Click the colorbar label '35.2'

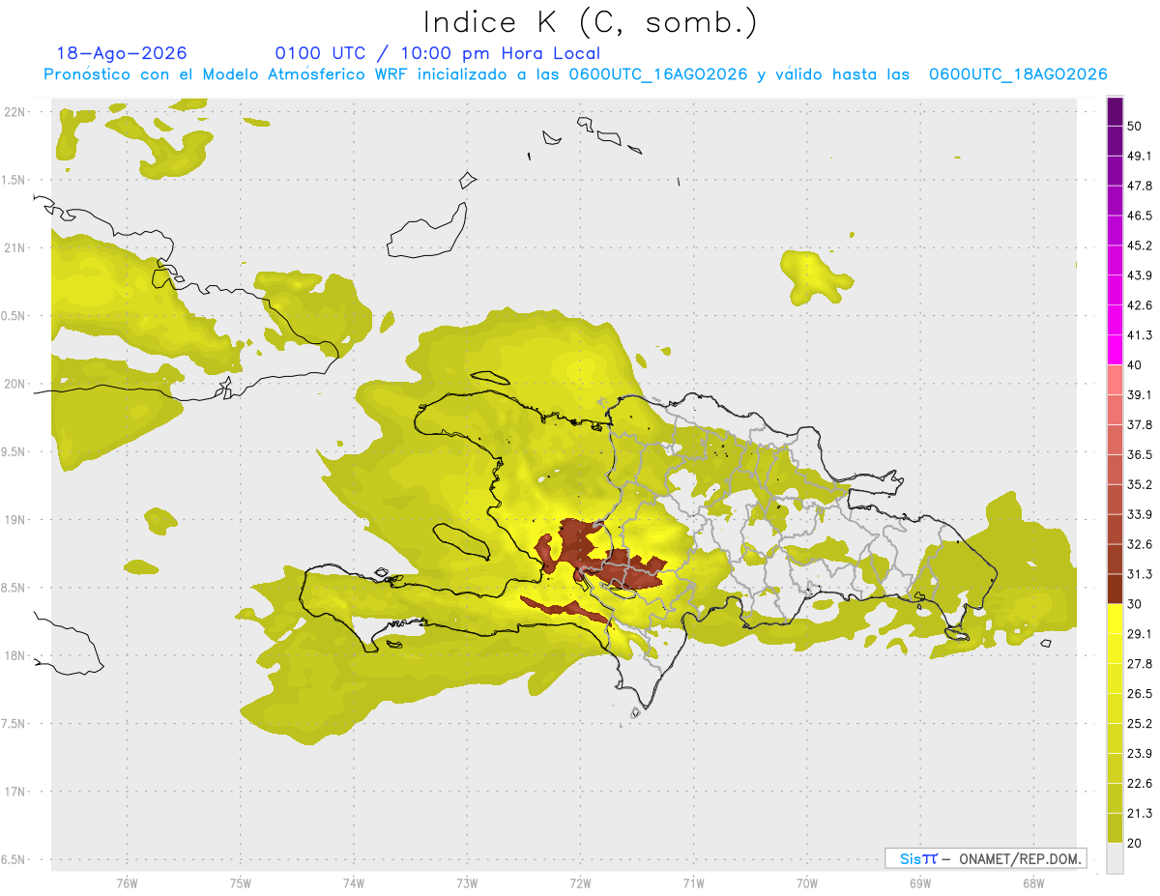click(x=1140, y=484)
